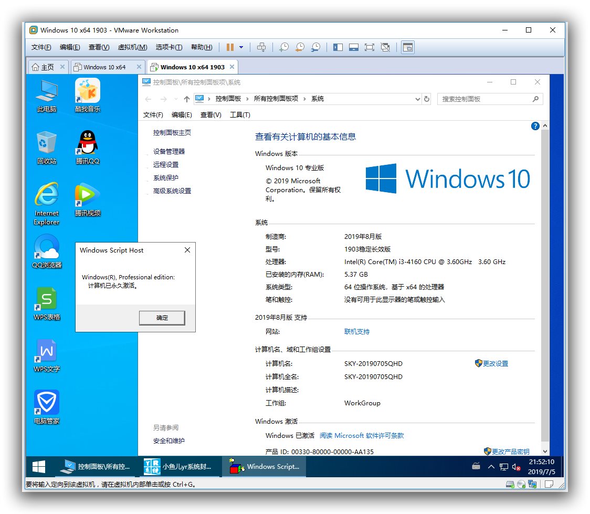The height and width of the screenshot is (514, 590).
Task: Open the VMware 帮助(H) menu
Action: (202, 47)
